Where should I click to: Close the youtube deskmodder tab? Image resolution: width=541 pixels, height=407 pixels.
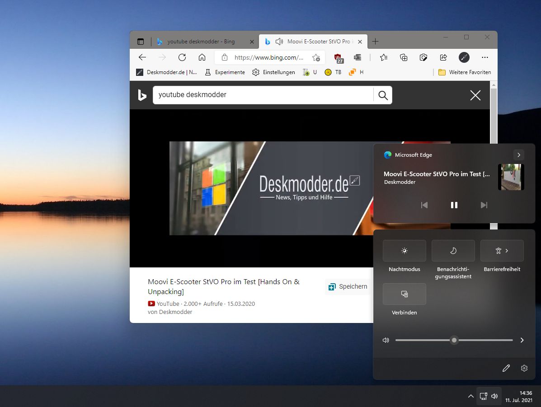[252, 42]
